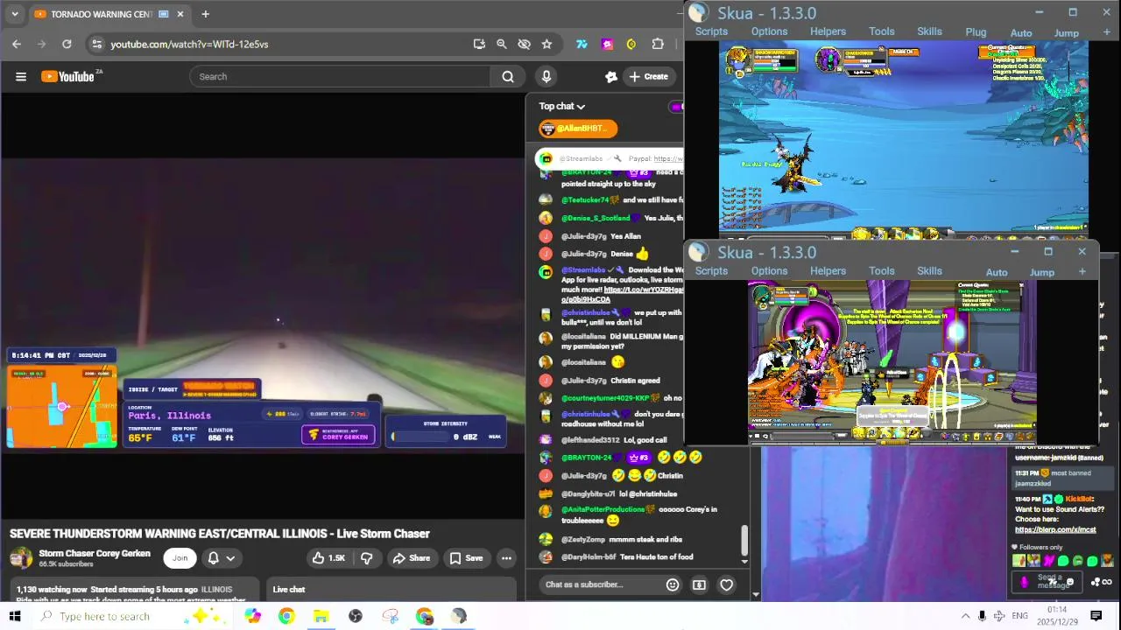Reload the YouTube page

point(67,44)
